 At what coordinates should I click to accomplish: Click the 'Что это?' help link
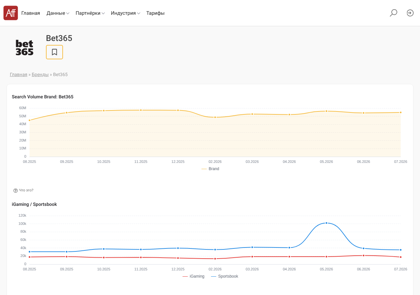point(26,190)
